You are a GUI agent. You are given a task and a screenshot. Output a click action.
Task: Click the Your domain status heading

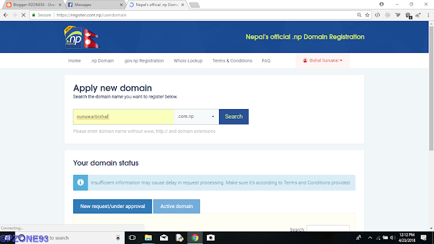(106, 163)
